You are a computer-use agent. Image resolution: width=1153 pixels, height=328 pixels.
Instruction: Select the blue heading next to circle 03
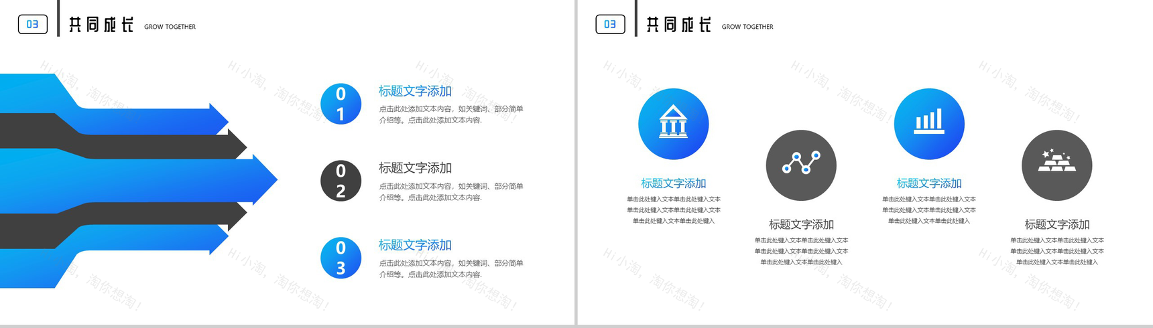(415, 245)
